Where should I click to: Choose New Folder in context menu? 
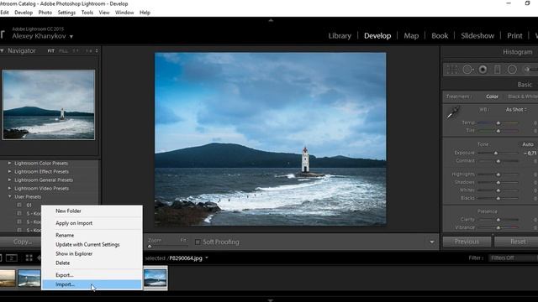pos(92,211)
